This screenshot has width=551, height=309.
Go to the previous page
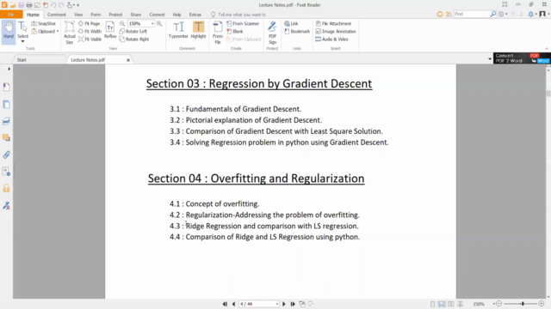pyautogui.click(x=233, y=304)
